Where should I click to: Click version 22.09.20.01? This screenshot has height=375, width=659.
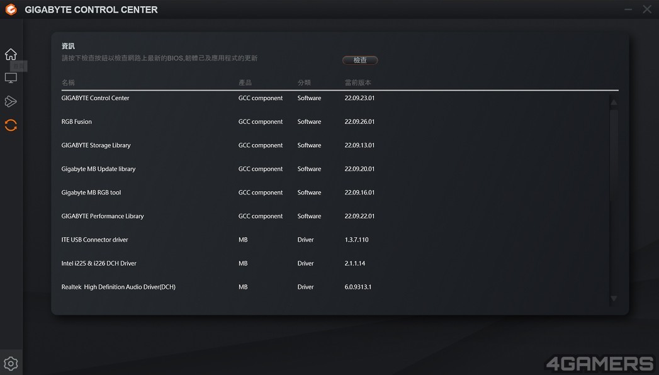pyautogui.click(x=359, y=169)
